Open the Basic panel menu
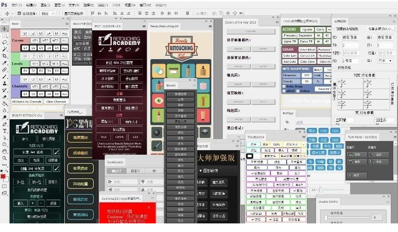The image size is (398, 232). 67,24
